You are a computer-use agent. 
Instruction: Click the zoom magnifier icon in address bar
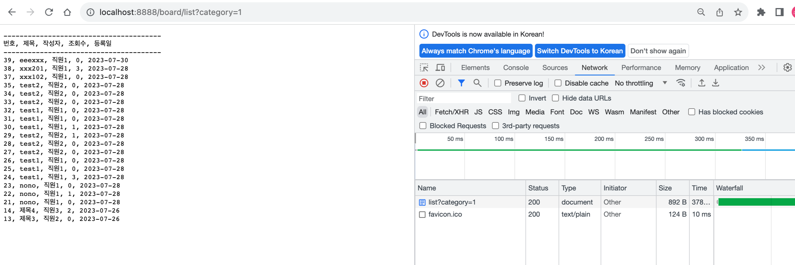[701, 12]
